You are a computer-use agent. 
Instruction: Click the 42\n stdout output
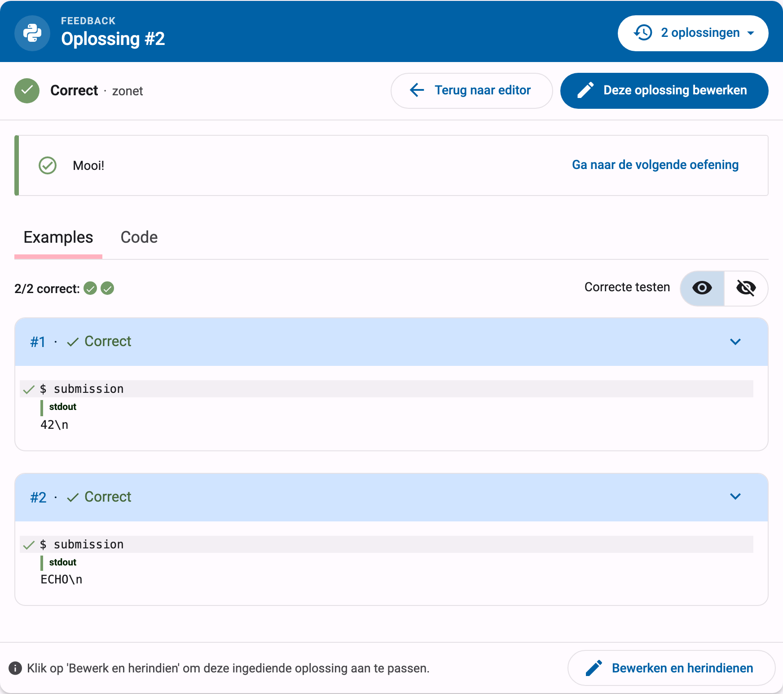tap(54, 425)
